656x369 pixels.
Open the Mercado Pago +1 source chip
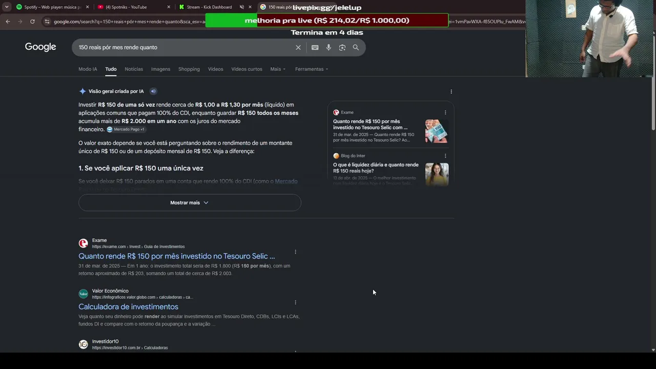(x=126, y=130)
